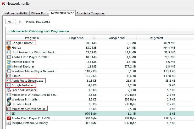The width and height of the screenshot is (194, 129).
Task: Click the Microsoft SkyDrive Setup icon
Action: 9,109
